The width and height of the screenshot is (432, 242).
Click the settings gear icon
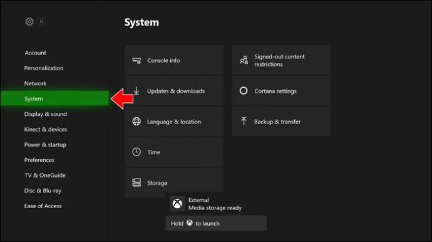click(x=29, y=21)
